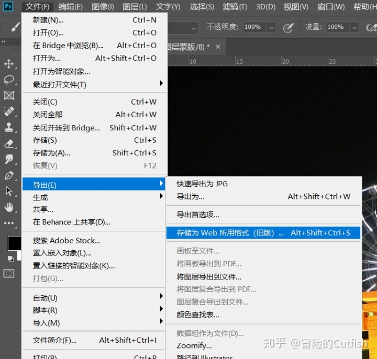377x359 pixels.
Task: Collapse the toolbar double-arrow
Action: click(x=3, y=41)
